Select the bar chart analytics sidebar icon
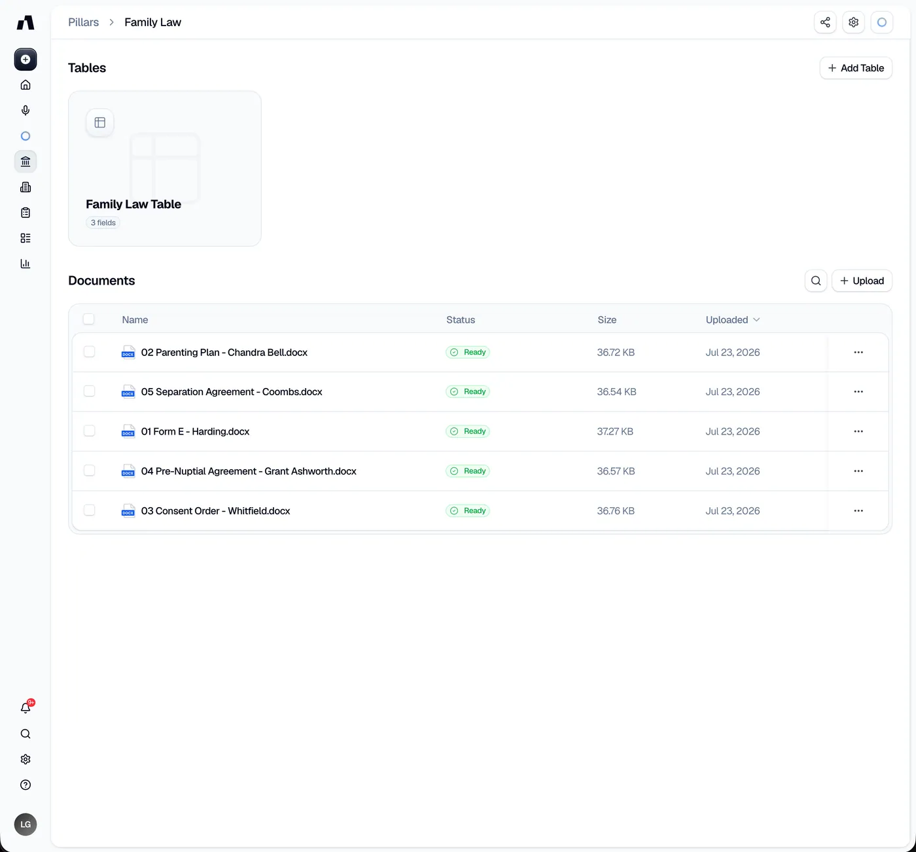The width and height of the screenshot is (916, 852). point(26,264)
